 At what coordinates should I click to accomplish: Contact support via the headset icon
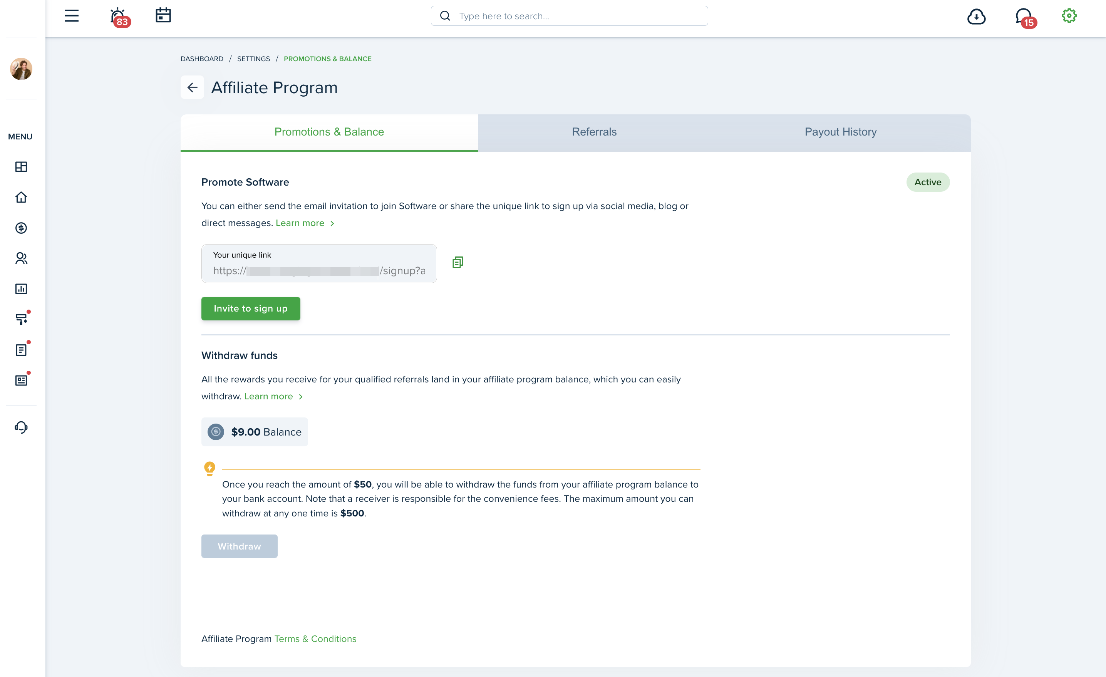pos(21,427)
